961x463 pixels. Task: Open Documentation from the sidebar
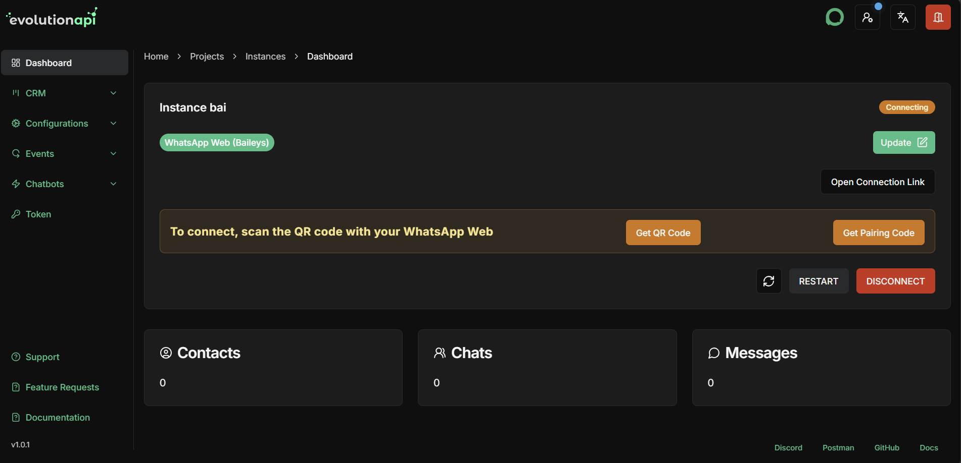coord(57,417)
